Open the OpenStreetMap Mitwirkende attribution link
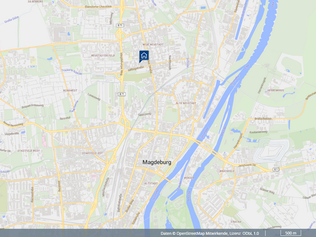The image size is (316, 237). tap(202, 233)
